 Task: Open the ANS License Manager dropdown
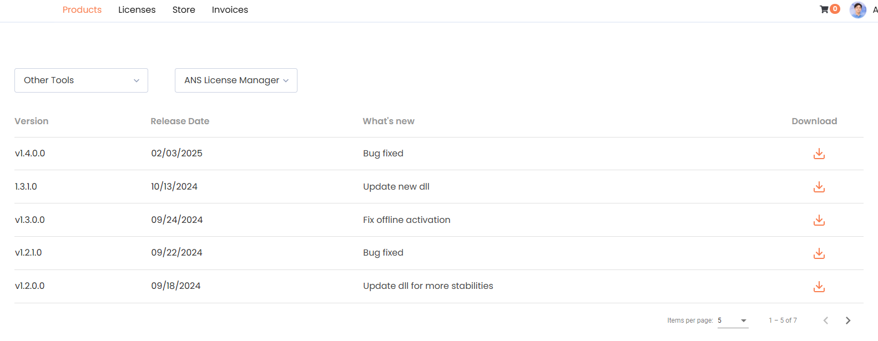coord(236,80)
